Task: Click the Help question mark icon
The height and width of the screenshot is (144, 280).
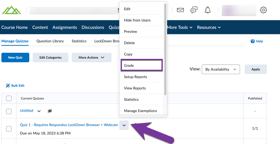Action: tap(252, 41)
